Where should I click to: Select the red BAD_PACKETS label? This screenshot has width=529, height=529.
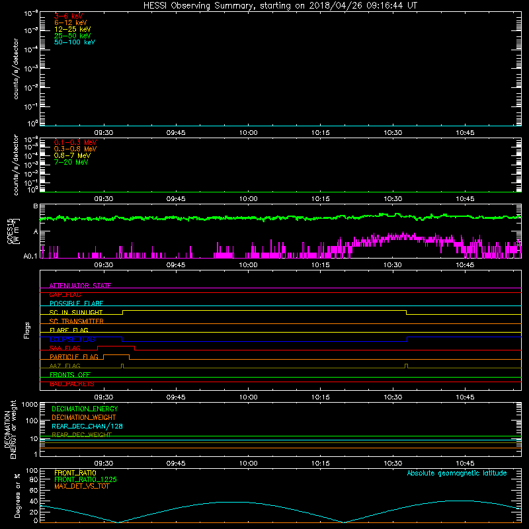coord(72,384)
